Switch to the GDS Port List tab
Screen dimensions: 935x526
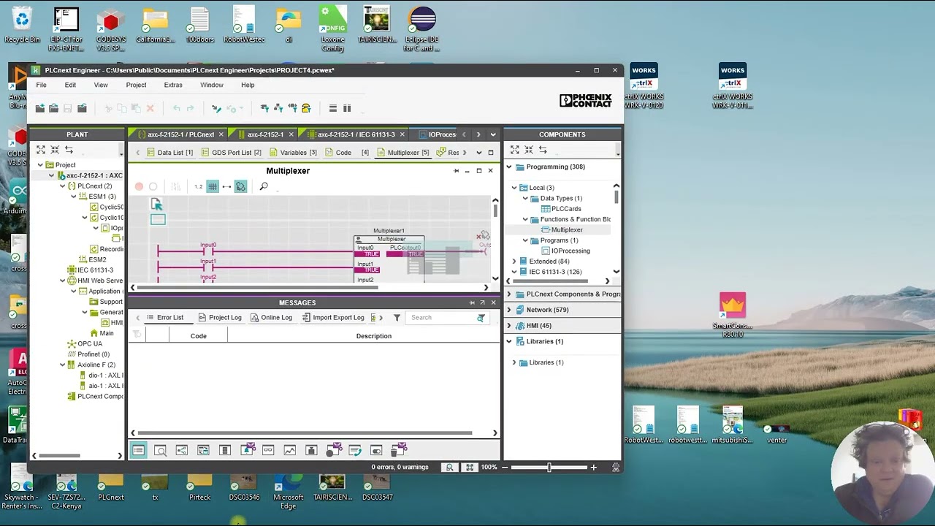[230, 153]
